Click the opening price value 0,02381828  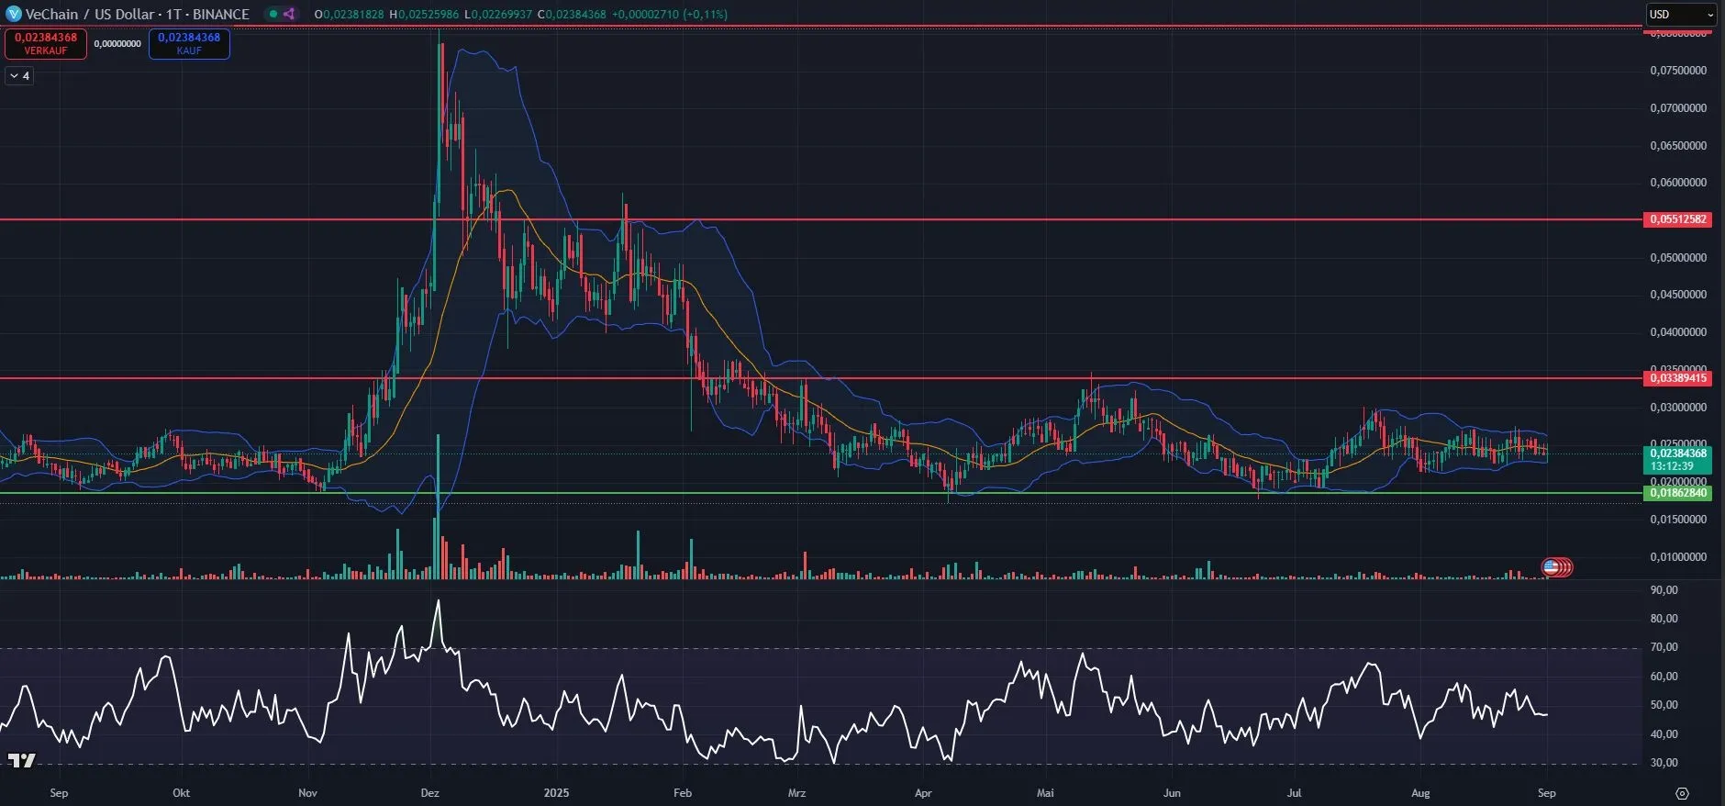click(x=352, y=15)
